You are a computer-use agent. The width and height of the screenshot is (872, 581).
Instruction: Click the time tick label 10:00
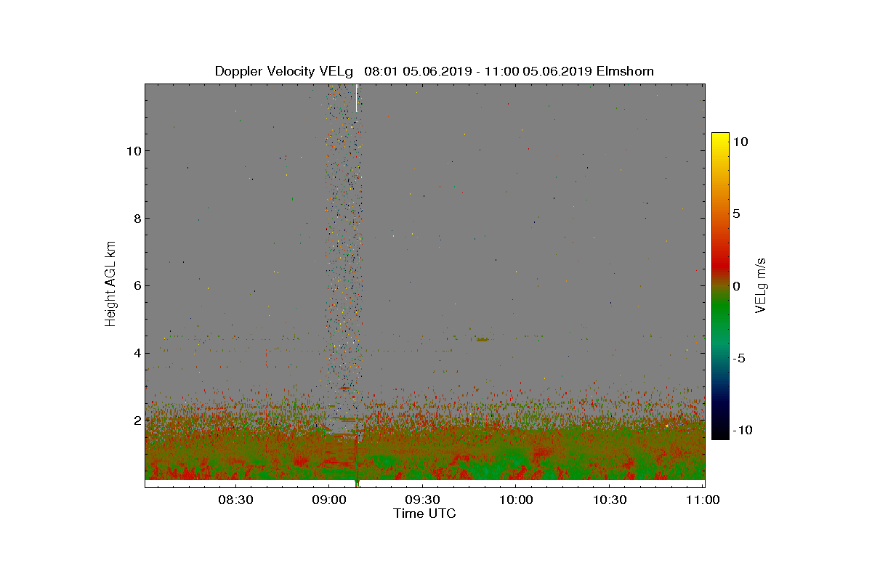pyautogui.click(x=516, y=500)
